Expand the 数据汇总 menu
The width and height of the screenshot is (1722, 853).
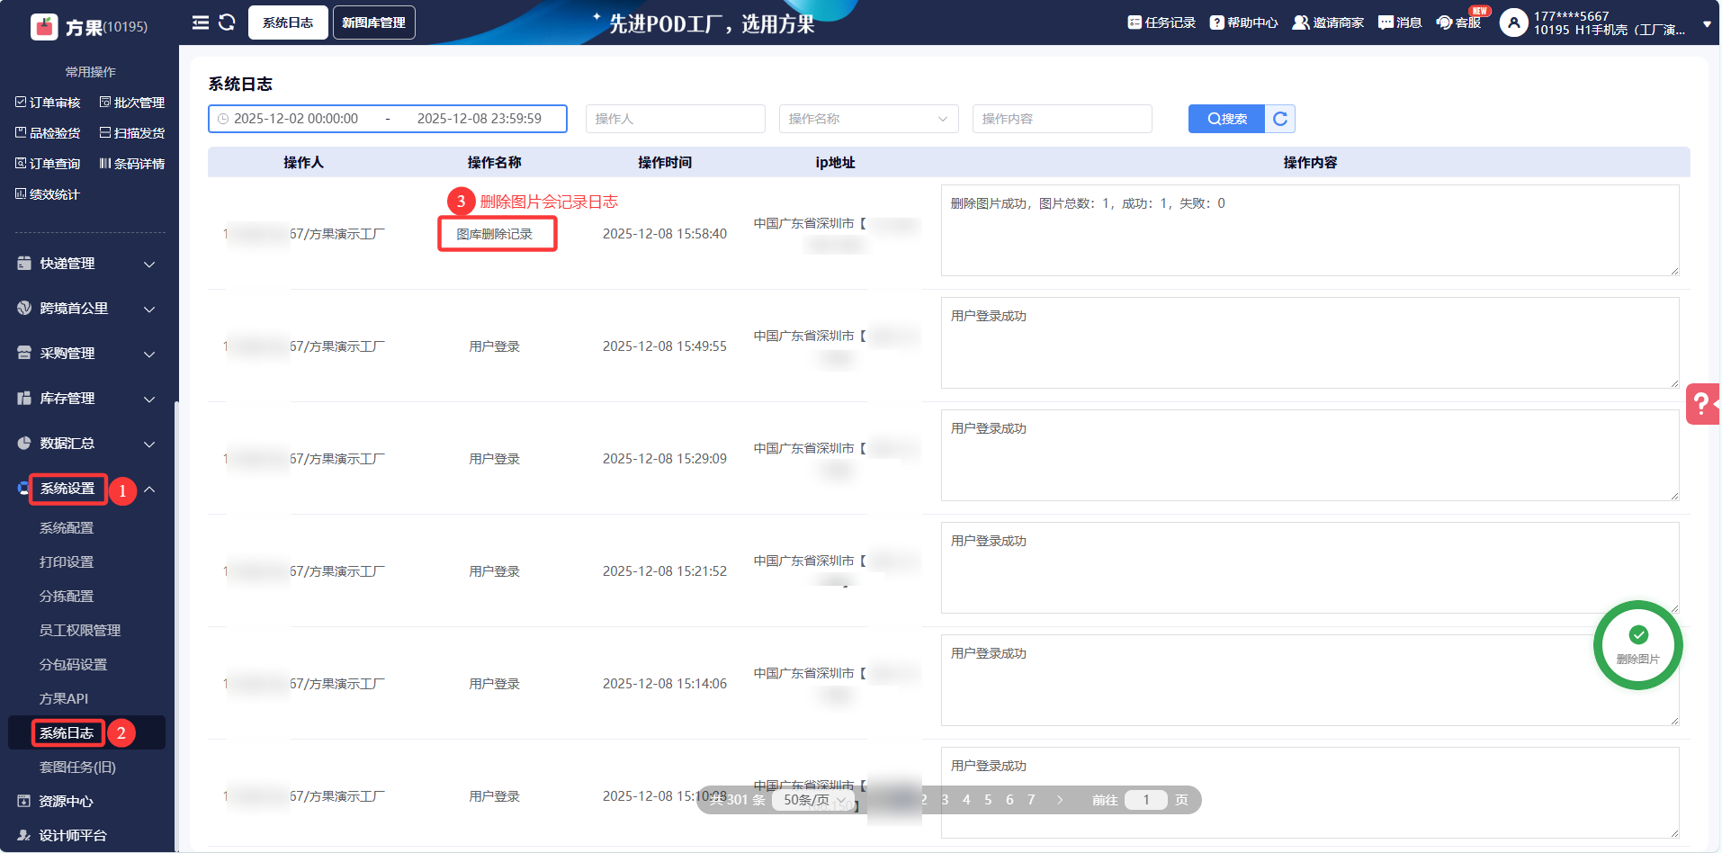87,444
